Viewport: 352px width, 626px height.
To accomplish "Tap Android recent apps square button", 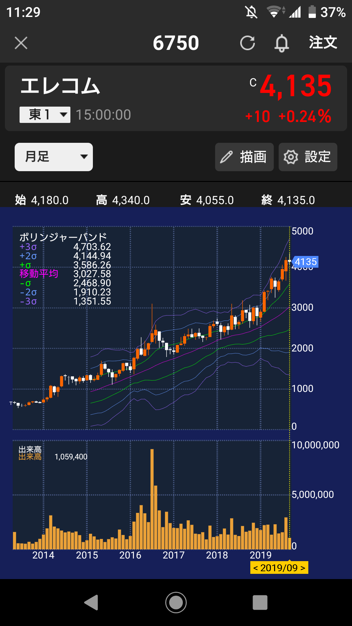I will (260, 602).
